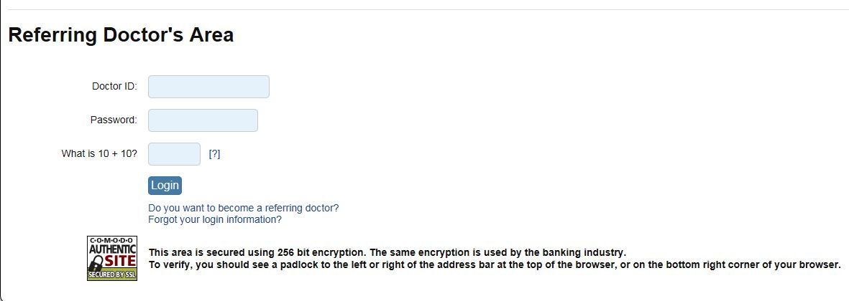Viewport: 849px width, 301px height.
Task: Click the green 'Secured by SSL' banner
Action: (x=111, y=275)
